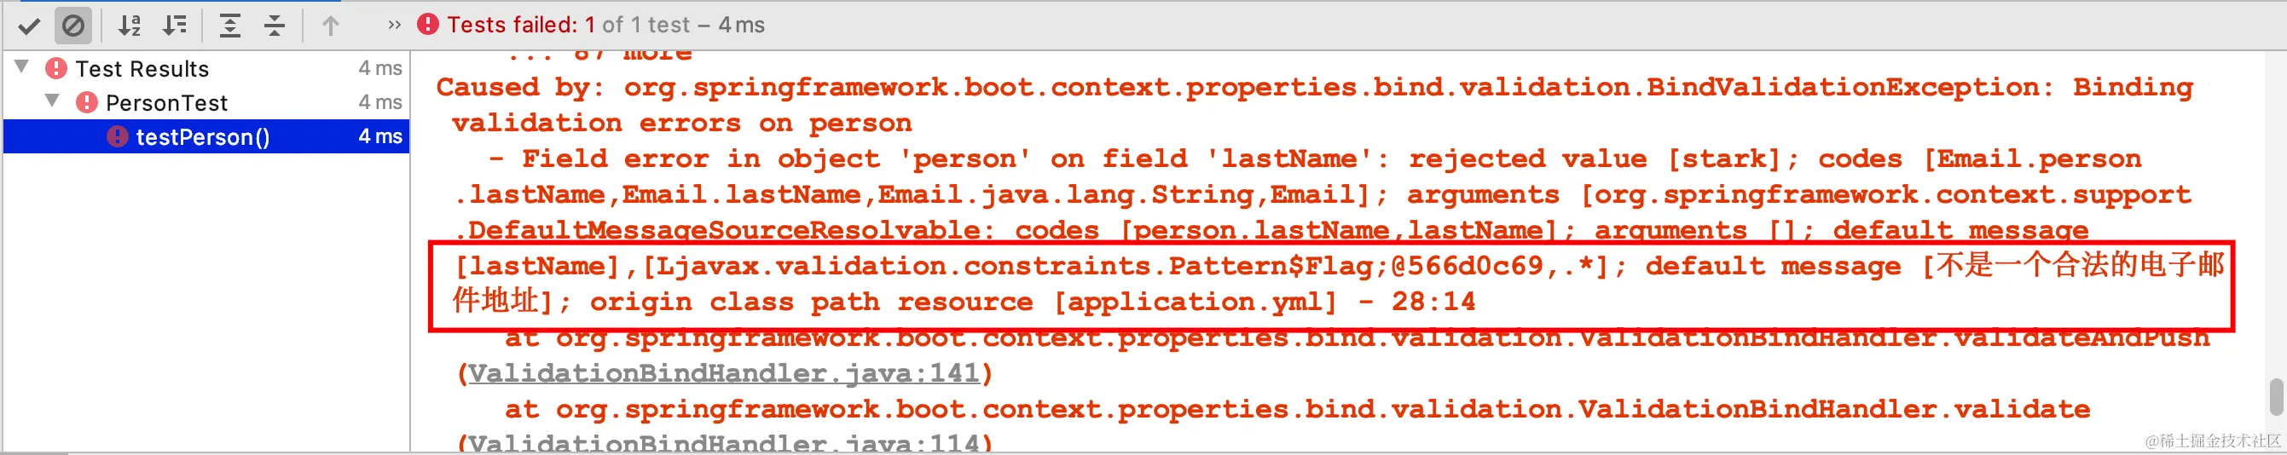Click the red failed status icon in toolbar
This screenshot has width=2287, height=455.
[x=428, y=25]
